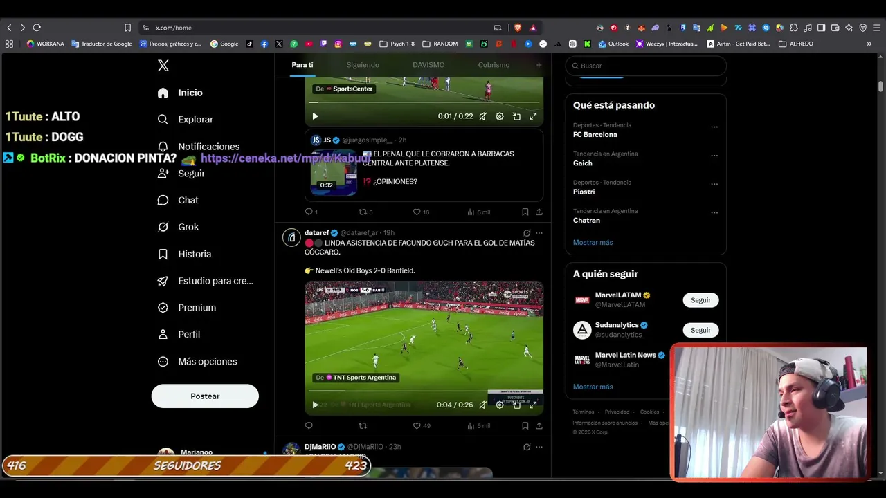
Task: Open Grok actions on the dataref post
Action: (x=527, y=233)
